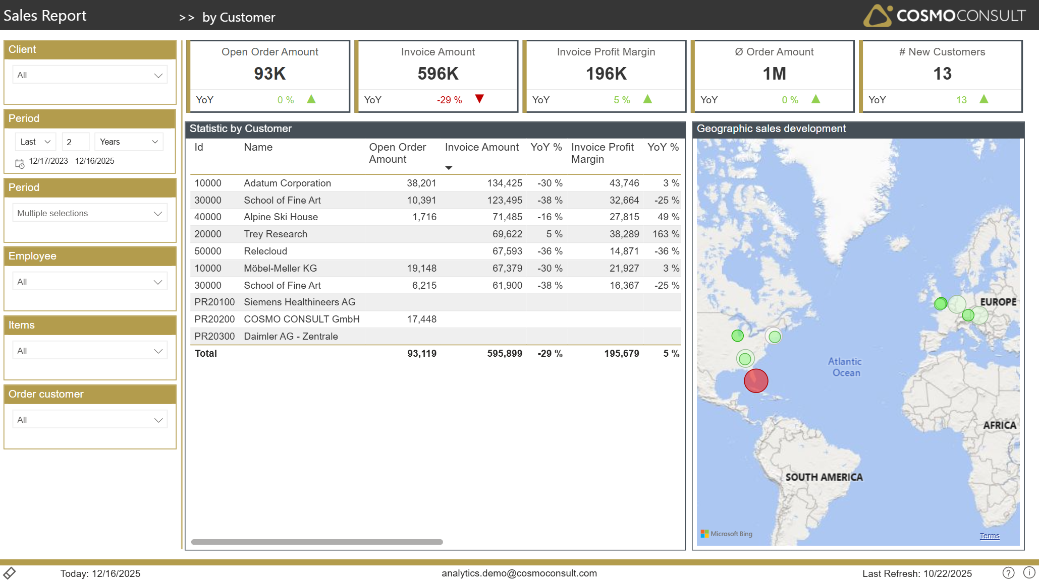1039x583 pixels.
Task: Click the Name column header
Action: point(258,147)
